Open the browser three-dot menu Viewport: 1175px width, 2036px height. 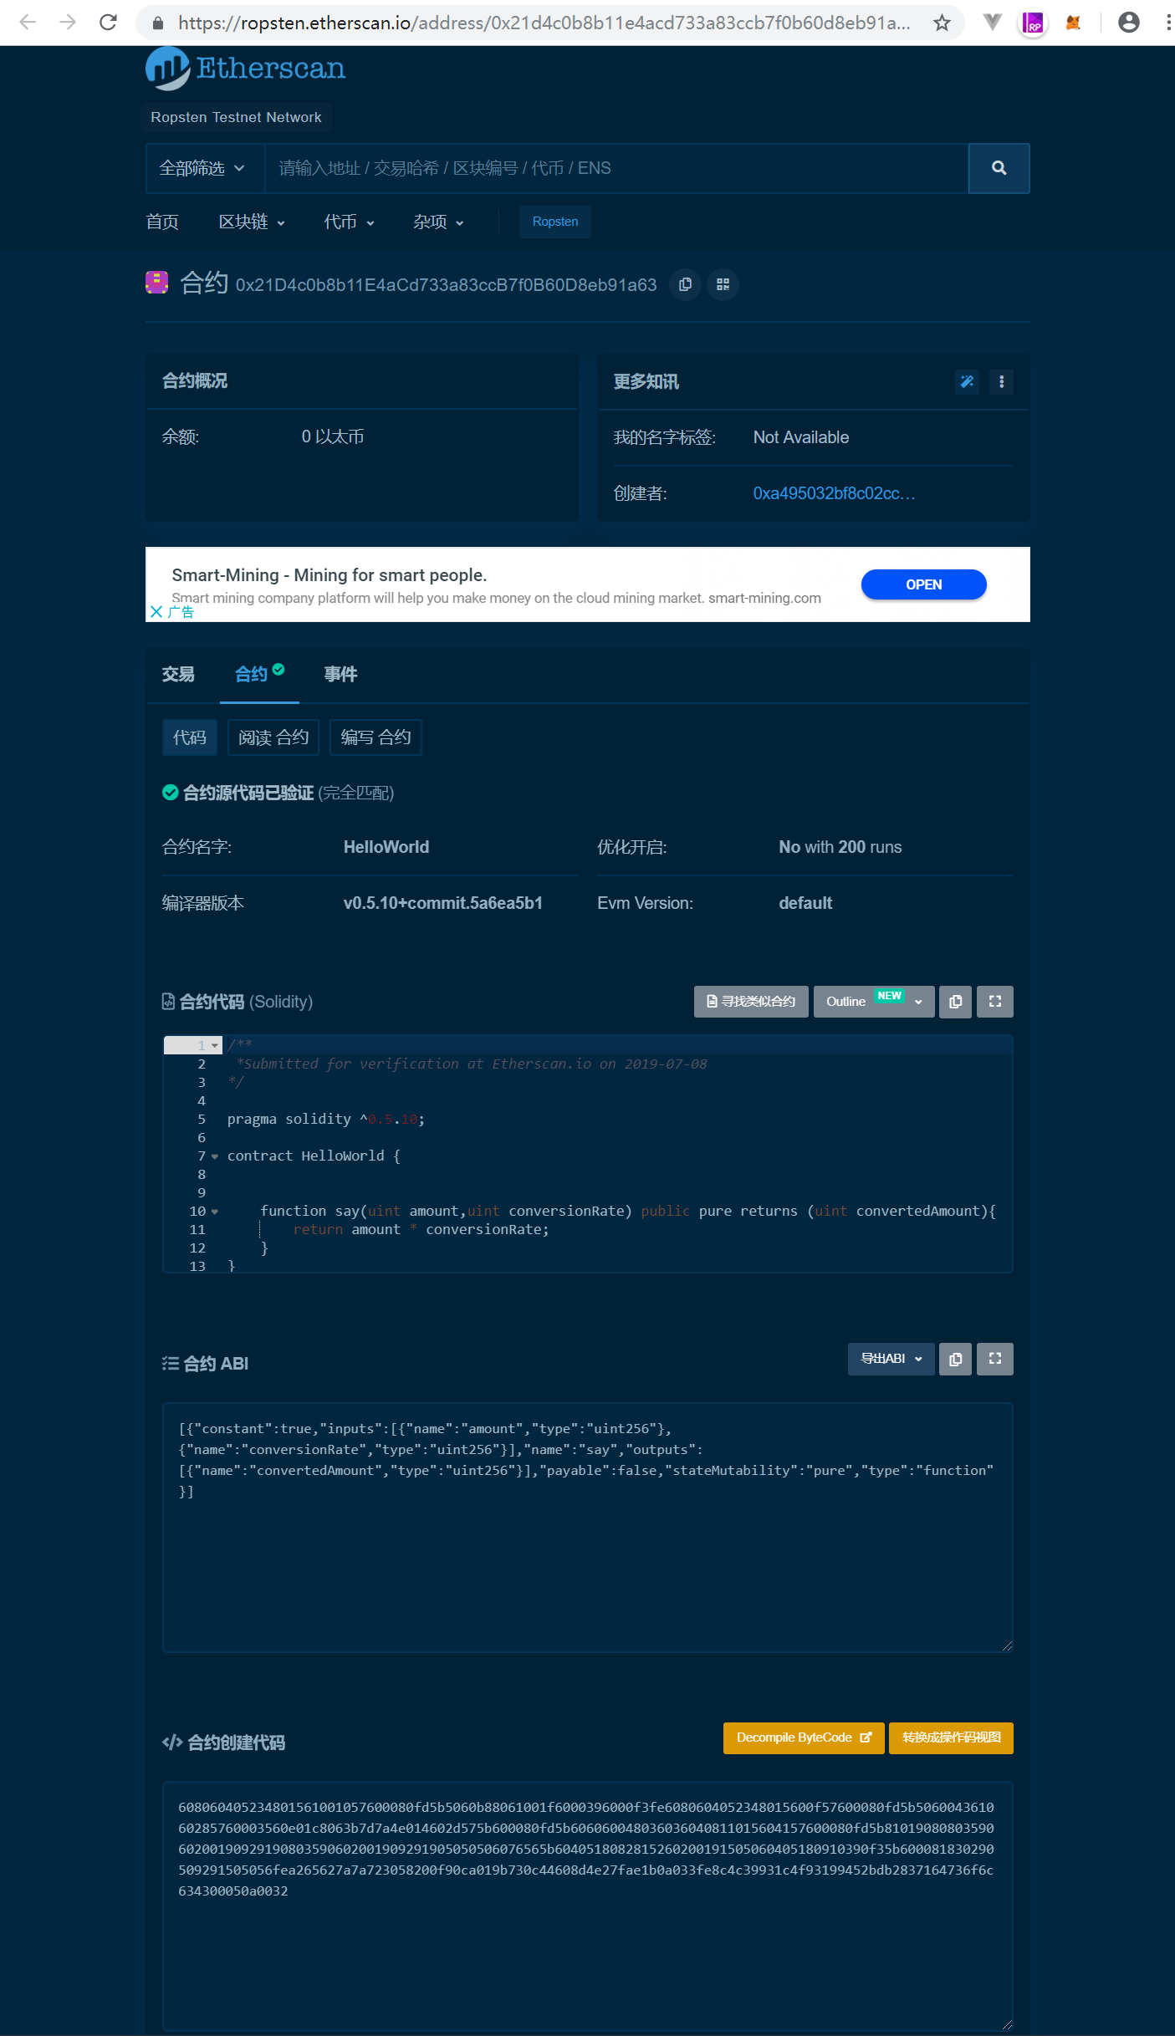click(1167, 23)
